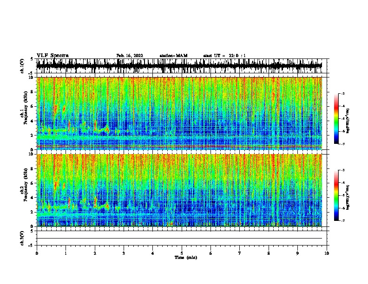Click time axis tick label "7"
The width and height of the screenshot is (368, 284).
pos(240,253)
